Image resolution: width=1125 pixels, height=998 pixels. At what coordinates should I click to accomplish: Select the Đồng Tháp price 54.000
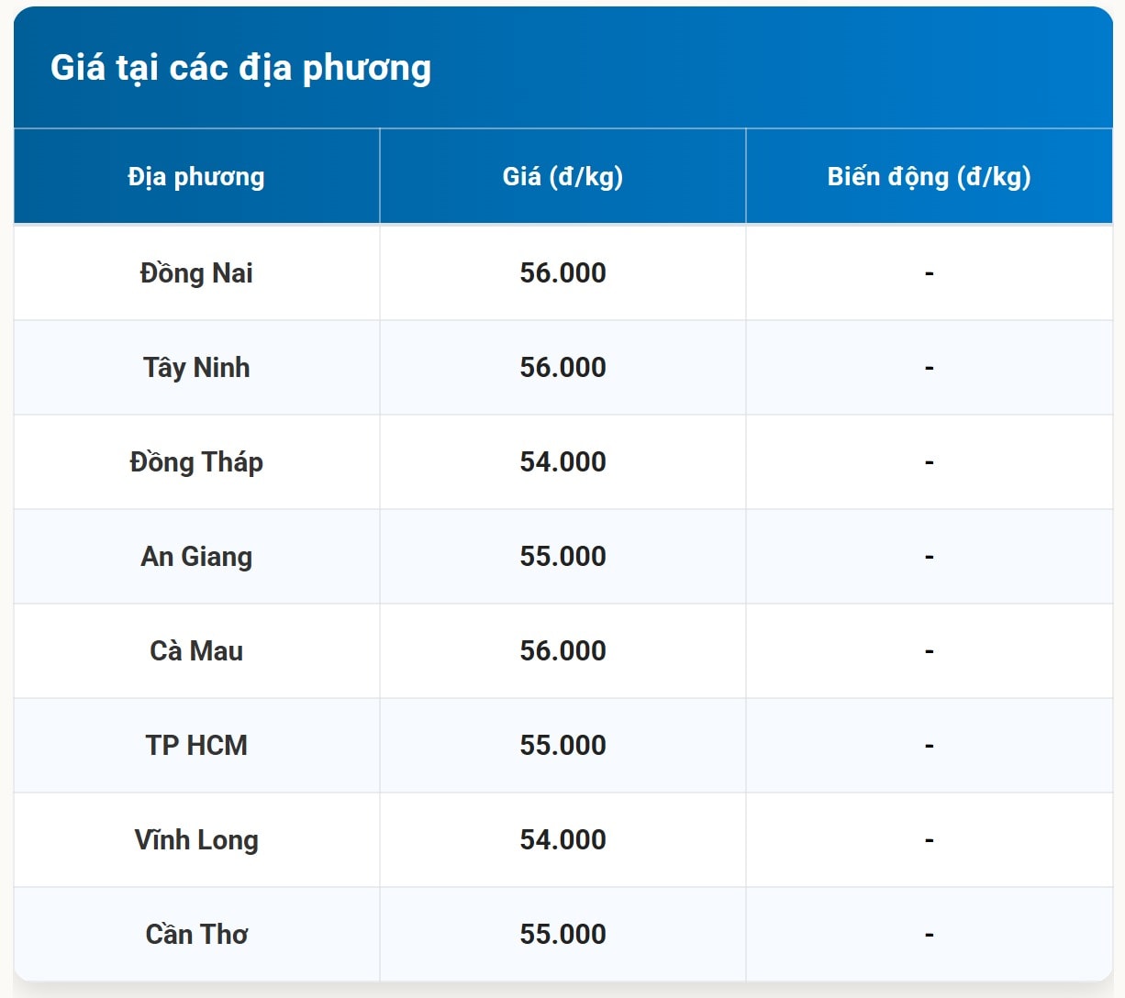pos(562,462)
